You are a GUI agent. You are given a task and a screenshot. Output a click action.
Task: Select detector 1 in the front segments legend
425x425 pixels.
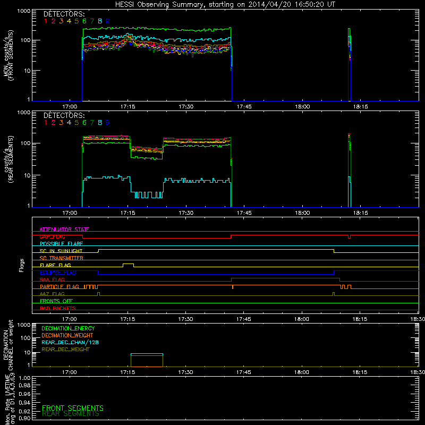click(x=46, y=21)
